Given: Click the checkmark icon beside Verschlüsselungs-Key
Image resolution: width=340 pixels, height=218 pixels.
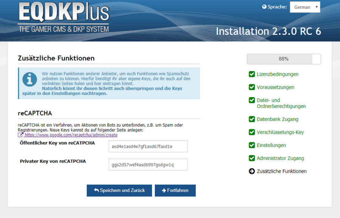Looking at the screenshot, I should coord(251,132).
